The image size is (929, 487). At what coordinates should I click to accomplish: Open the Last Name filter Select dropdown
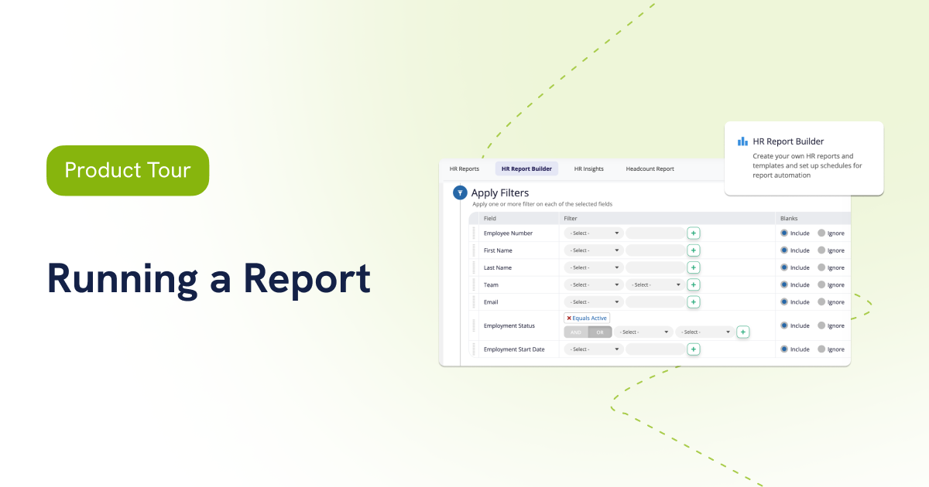point(594,267)
